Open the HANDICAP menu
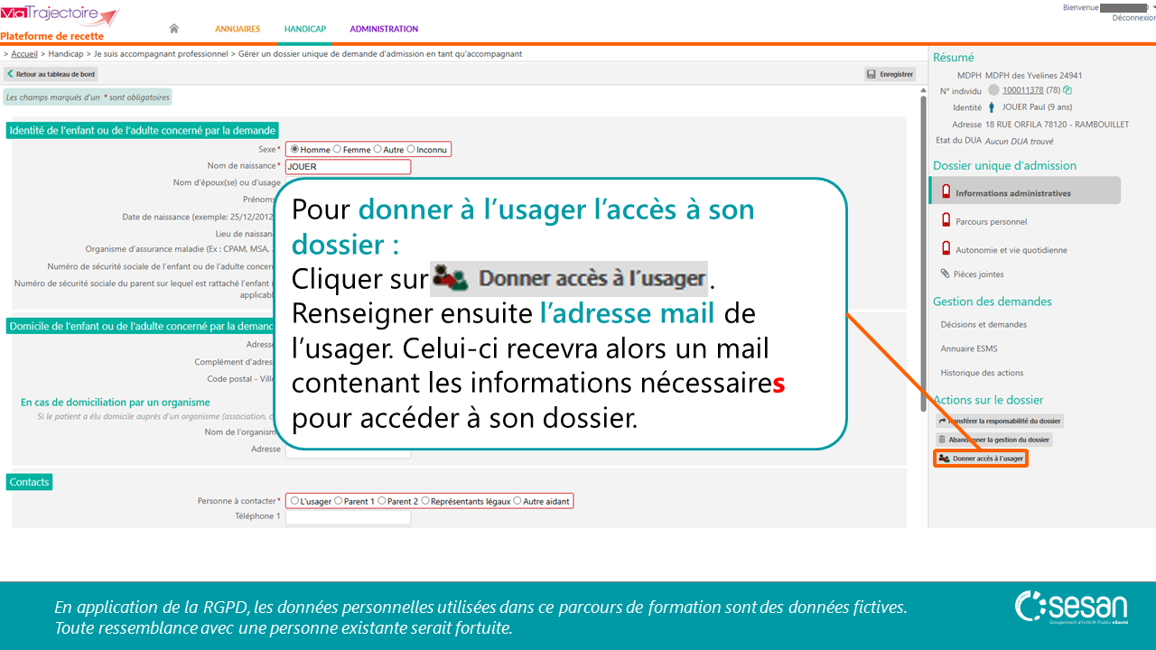 coord(305,29)
